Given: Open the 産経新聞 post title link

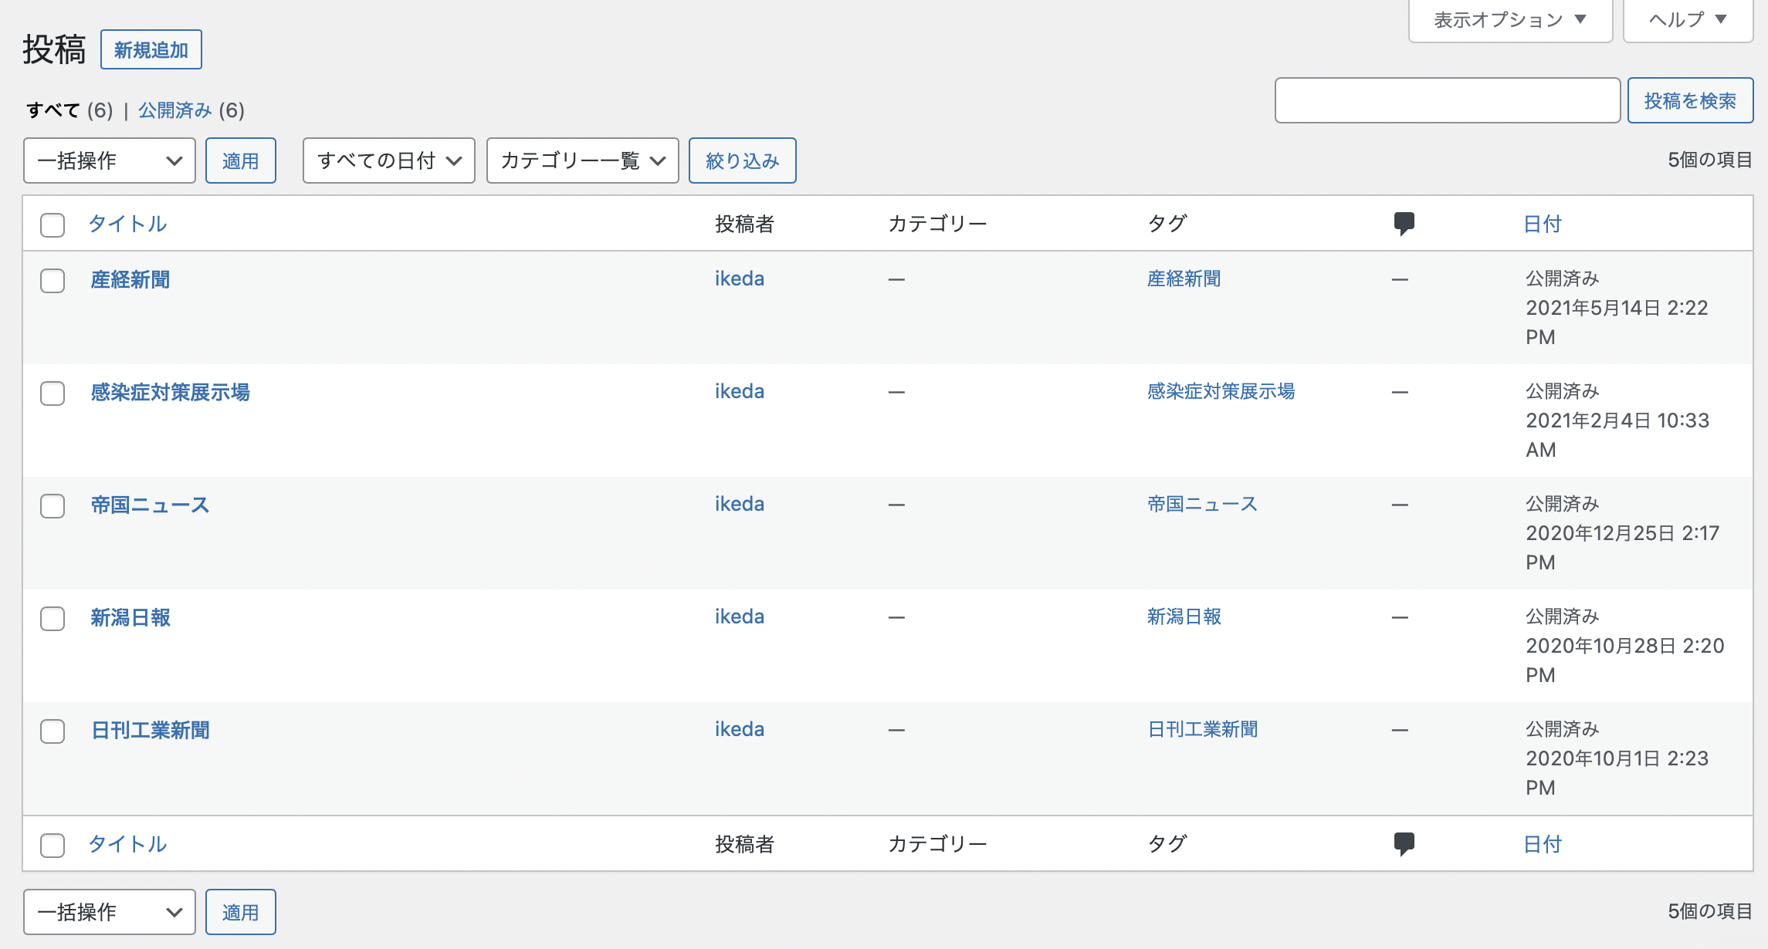Looking at the screenshot, I should pyautogui.click(x=130, y=279).
